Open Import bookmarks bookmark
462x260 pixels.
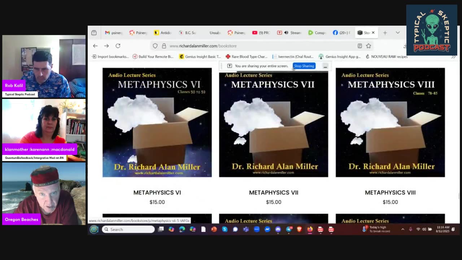[x=110, y=57]
